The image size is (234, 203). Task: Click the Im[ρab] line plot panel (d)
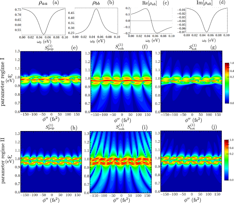coord(207,20)
